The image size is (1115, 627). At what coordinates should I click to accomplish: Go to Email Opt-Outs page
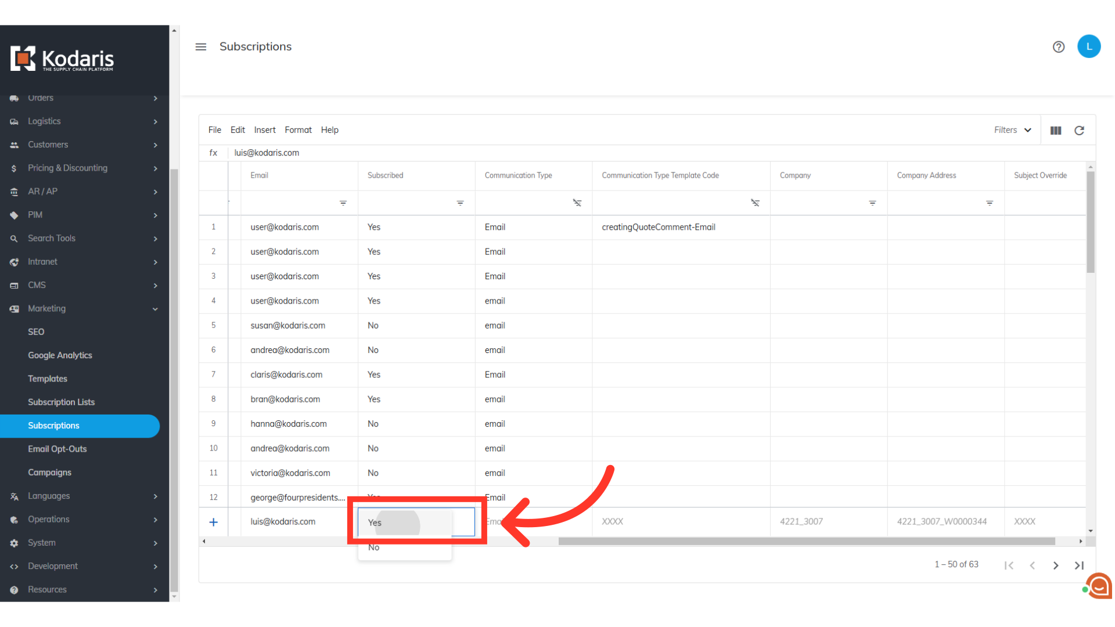[57, 449]
